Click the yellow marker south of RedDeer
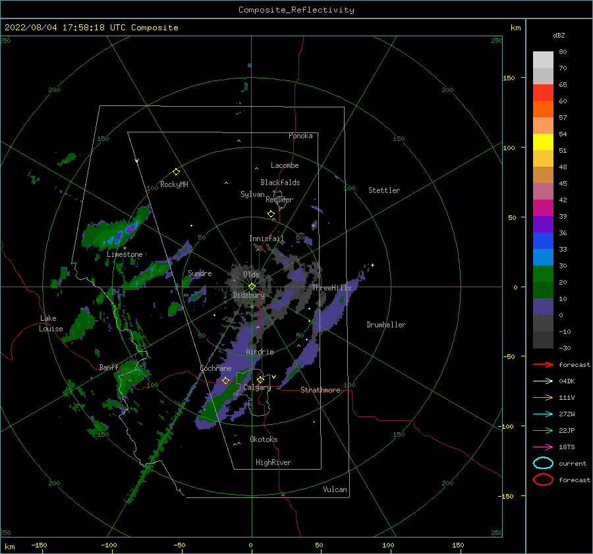This screenshot has width=593, height=554. click(271, 214)
